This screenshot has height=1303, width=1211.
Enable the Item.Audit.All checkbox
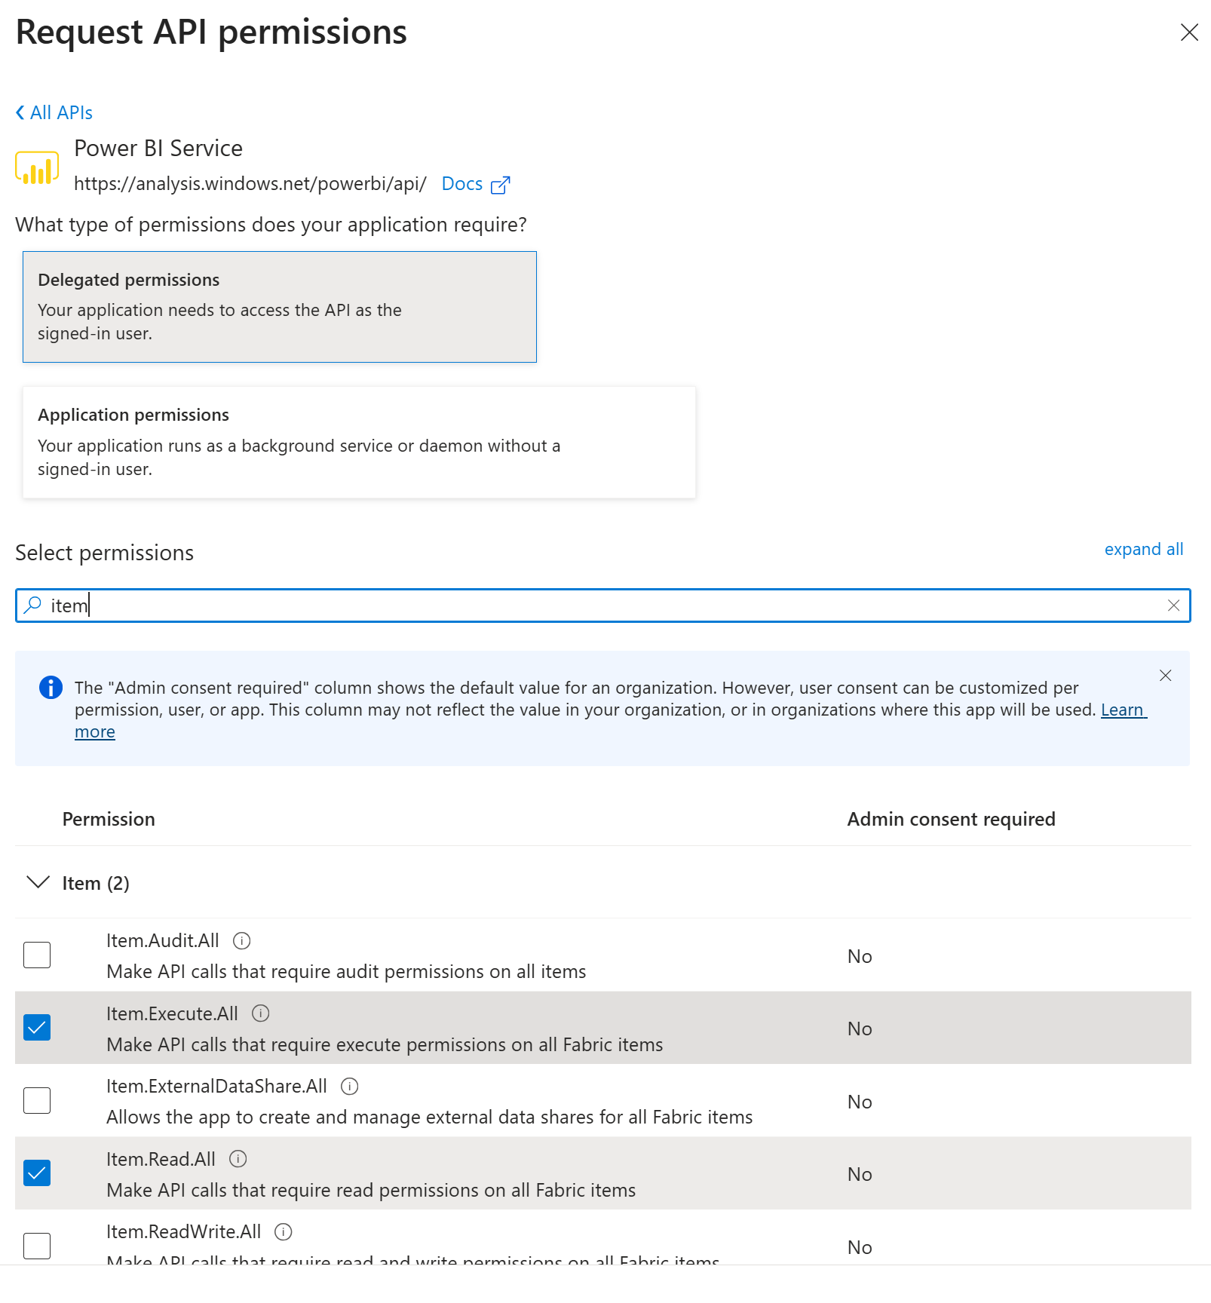(37, 955)
